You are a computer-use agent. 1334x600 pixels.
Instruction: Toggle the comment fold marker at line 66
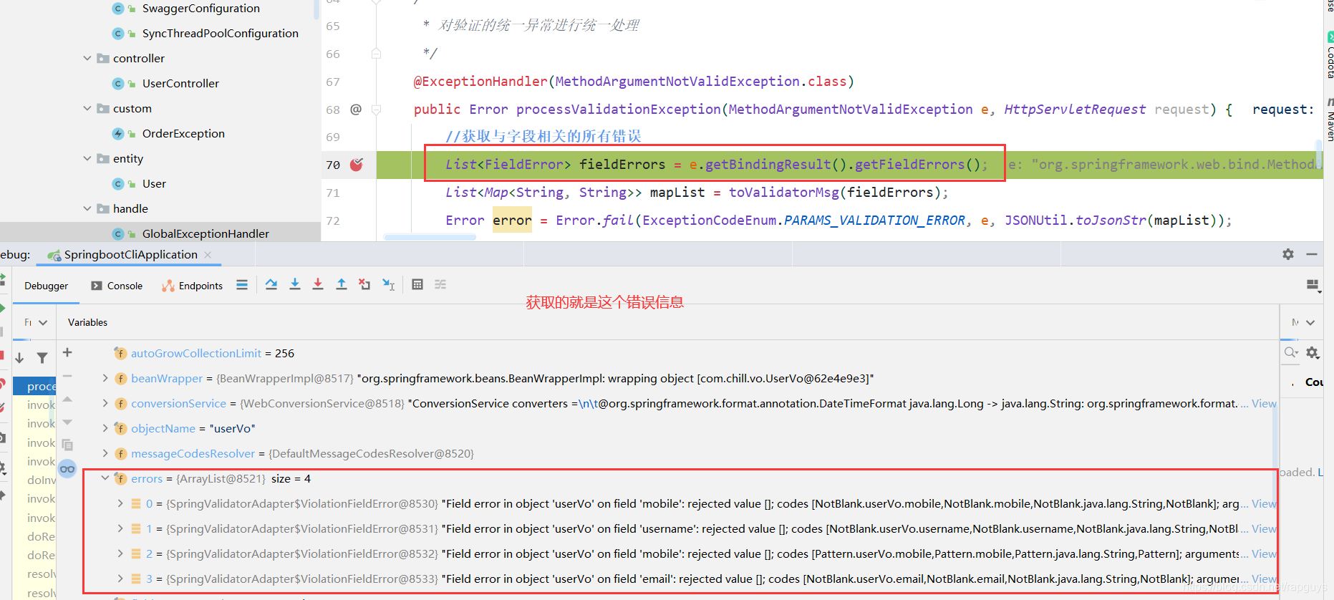click(x=377, y=54)
